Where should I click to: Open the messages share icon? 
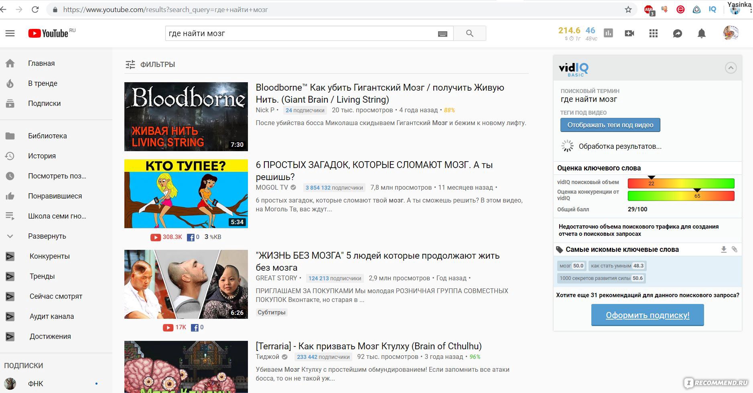tap(677, 34)
